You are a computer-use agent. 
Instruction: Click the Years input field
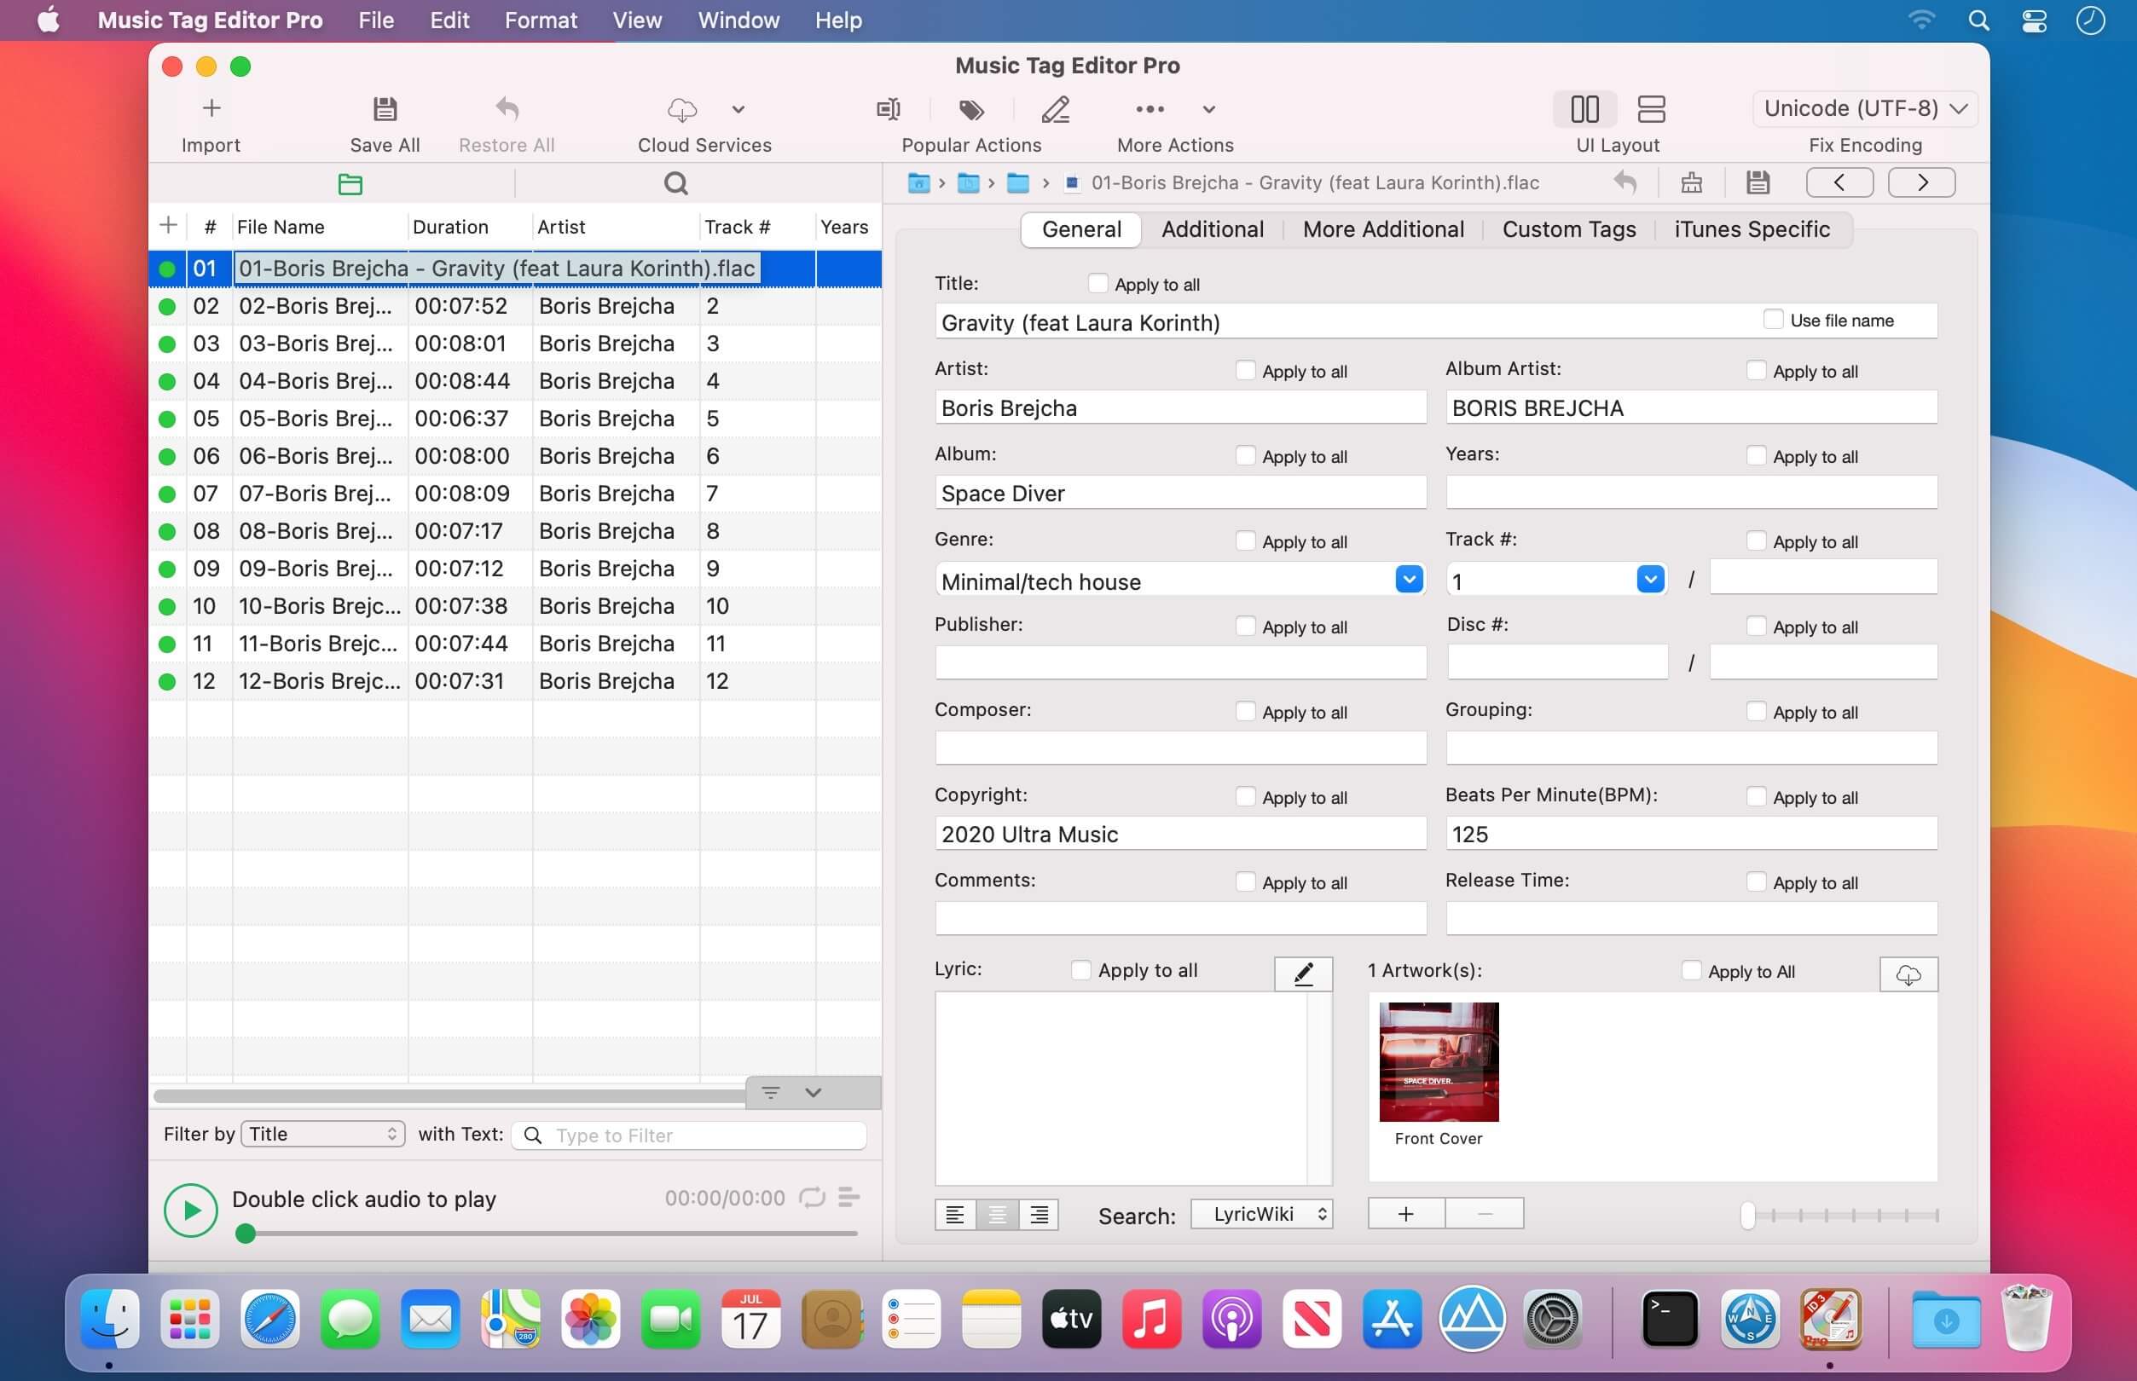(x=1690, y=493)
